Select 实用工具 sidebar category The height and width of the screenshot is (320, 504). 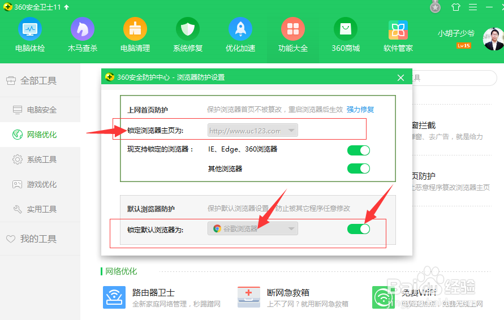(40, 210)
